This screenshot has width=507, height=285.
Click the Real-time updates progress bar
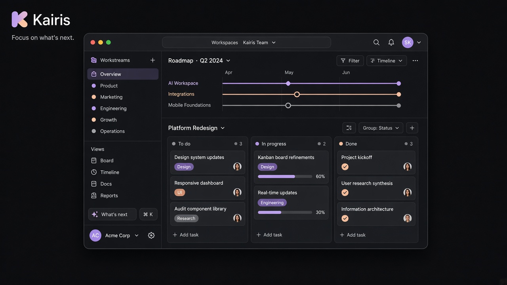tap(284, 213)
